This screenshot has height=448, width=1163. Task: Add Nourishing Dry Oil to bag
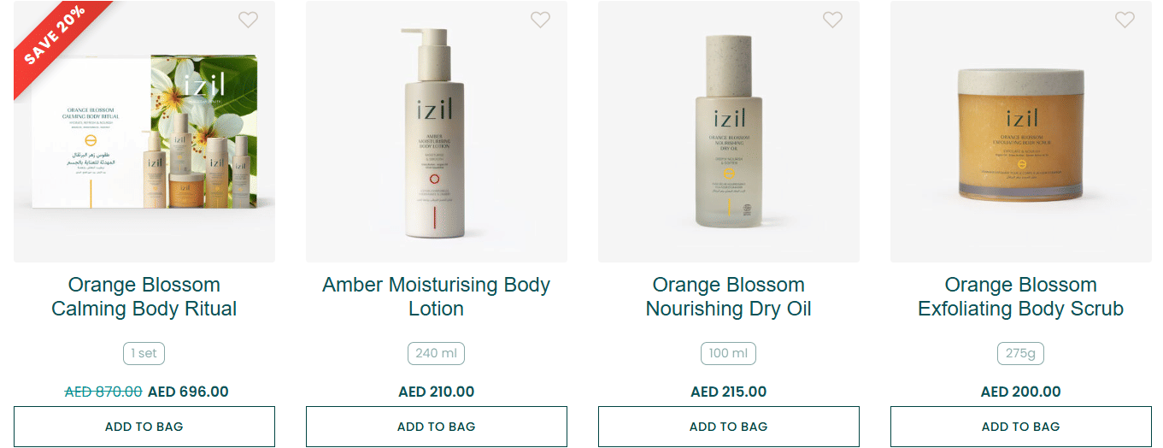pos(729,427)
